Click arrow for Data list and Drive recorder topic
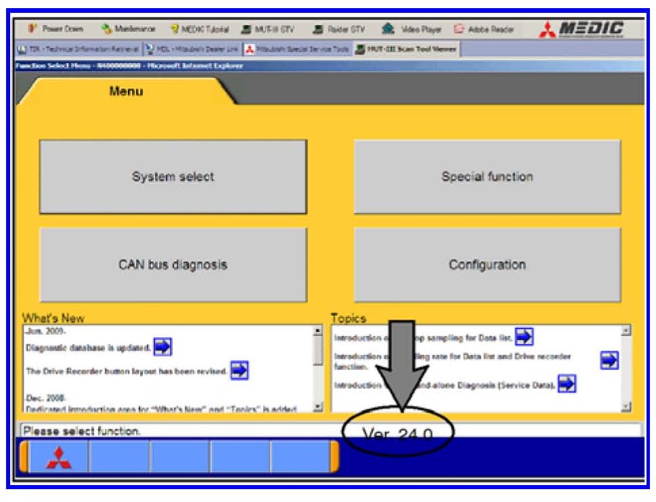The height and width of the screenshot is (502, 656). tap(609, 360)
